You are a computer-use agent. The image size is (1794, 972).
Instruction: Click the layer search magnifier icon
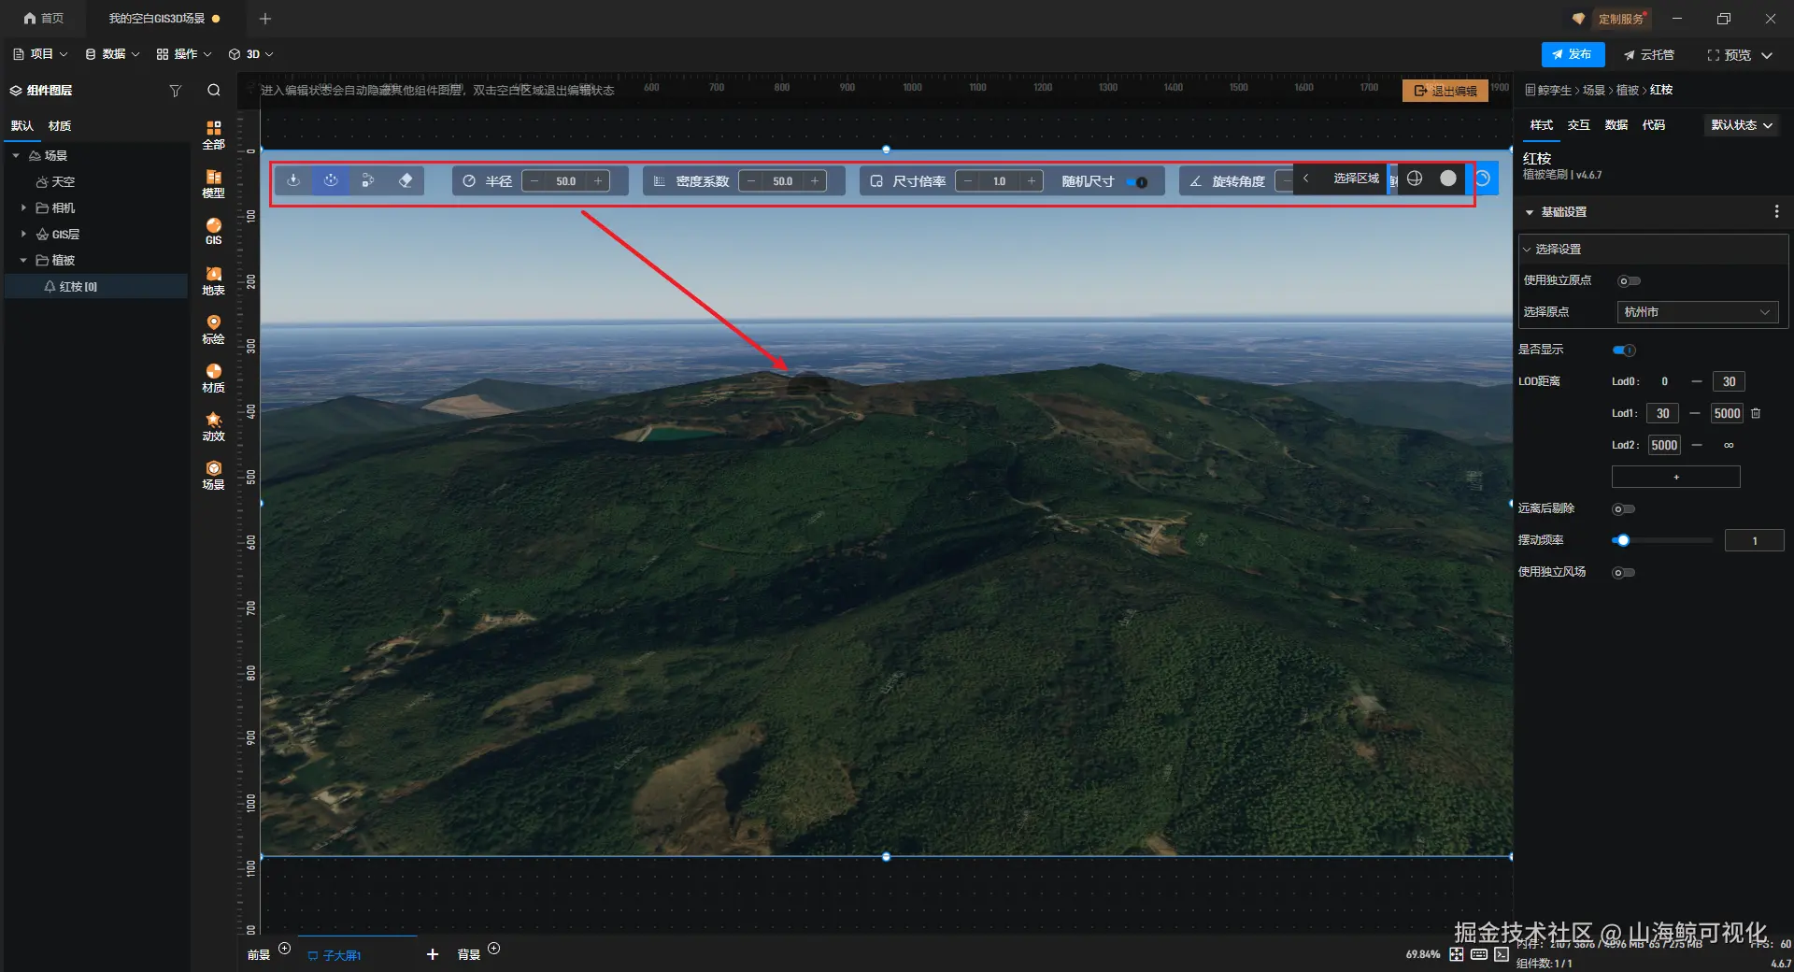[214, 91]
